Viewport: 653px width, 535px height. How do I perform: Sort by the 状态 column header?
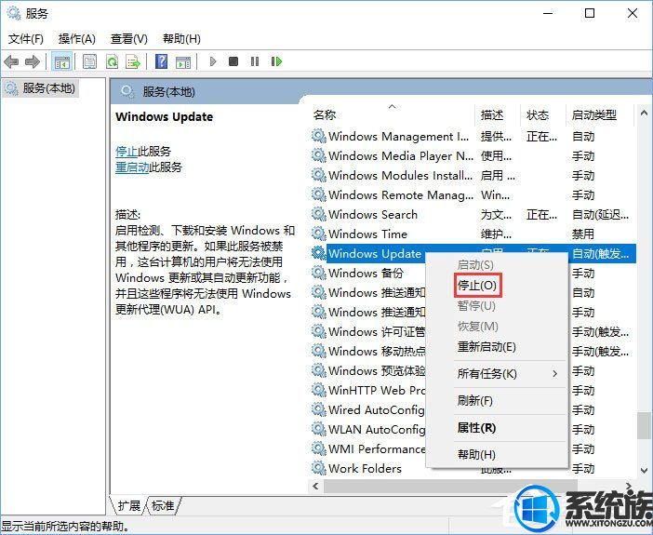pyautogui.click(x=542, y=114)
